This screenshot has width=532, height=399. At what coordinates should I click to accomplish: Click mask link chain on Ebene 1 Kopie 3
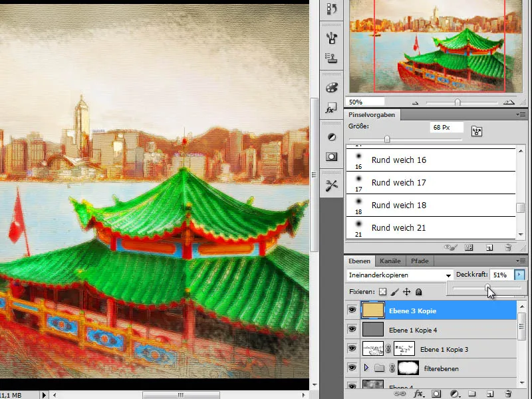click(x=388, y=348)
